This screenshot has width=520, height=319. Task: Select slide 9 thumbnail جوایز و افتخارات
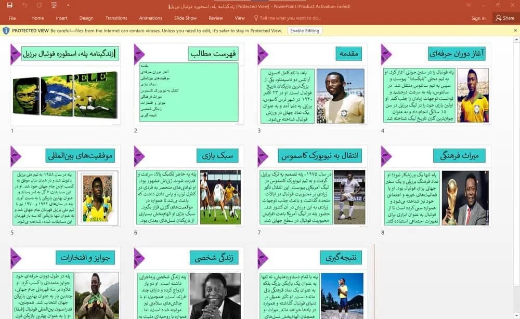coord(66,283)
